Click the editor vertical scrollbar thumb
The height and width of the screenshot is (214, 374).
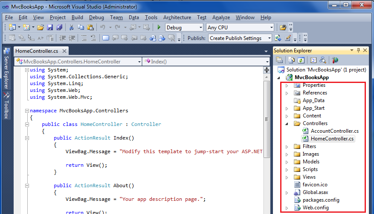coord(267,119)
